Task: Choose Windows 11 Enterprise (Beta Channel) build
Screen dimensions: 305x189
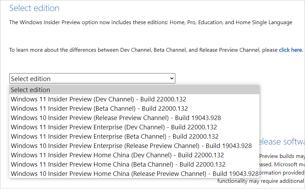Action: tap(114, 137)
